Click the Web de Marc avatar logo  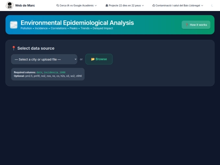click(9, 5)
